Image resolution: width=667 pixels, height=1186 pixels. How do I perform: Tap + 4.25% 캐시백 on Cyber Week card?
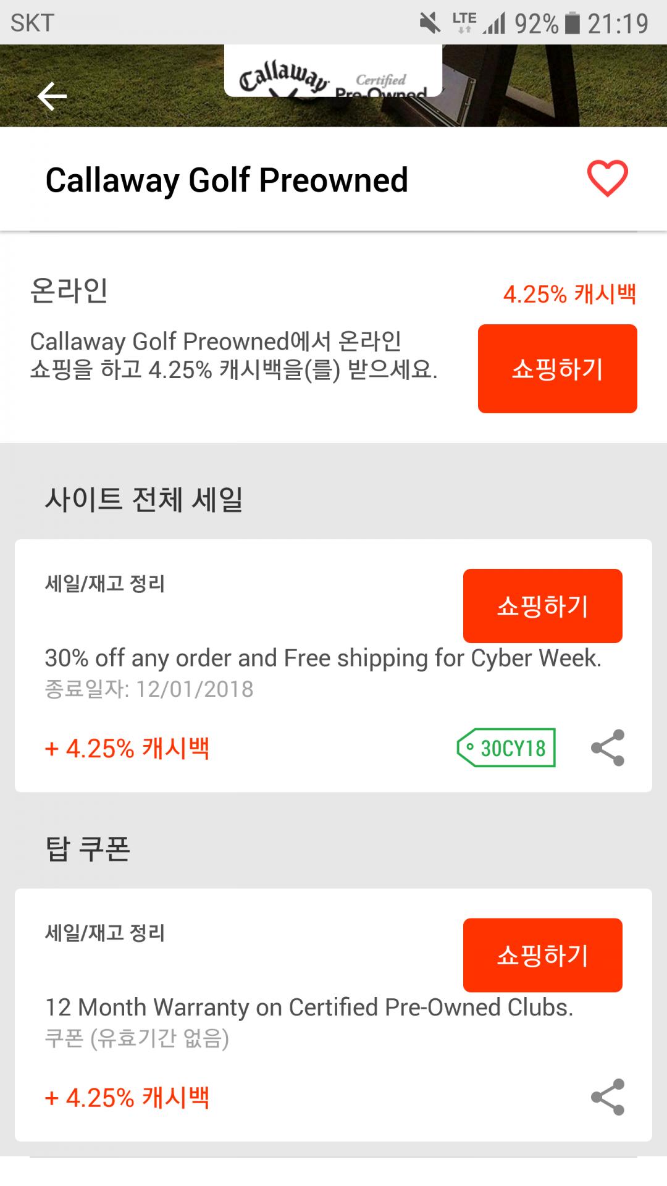point(127,749)
